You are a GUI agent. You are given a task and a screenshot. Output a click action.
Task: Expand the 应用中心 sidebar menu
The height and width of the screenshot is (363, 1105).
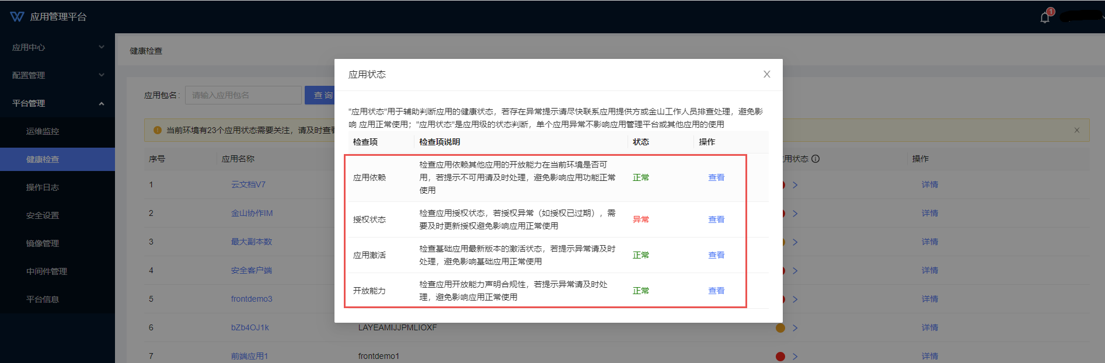pyautogui.click(x=57, y=47)
